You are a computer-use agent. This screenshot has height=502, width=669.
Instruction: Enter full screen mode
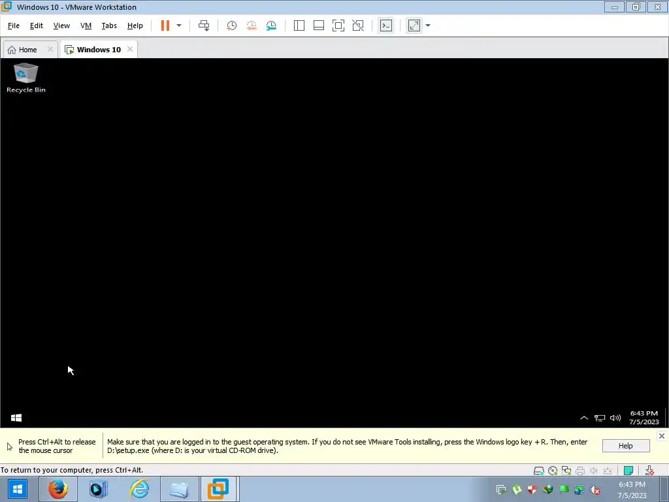click(338, 25)
